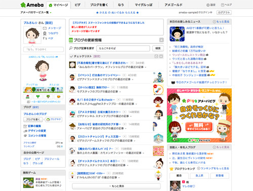Click the orange cup game icon
253x191 pixels.
(x=59, y=97)
